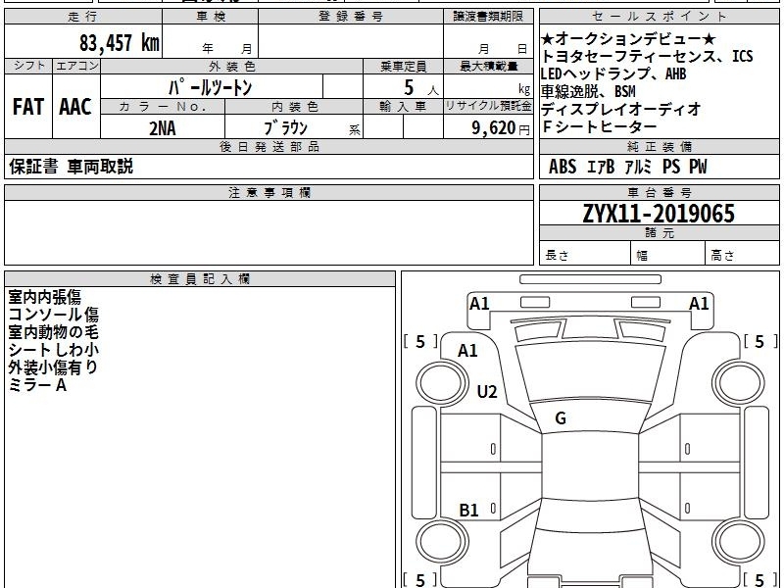Click the パールツートン exterior color value
Image resolution: width=784 pixels, height=588 pixels.
tap(210, 87)
